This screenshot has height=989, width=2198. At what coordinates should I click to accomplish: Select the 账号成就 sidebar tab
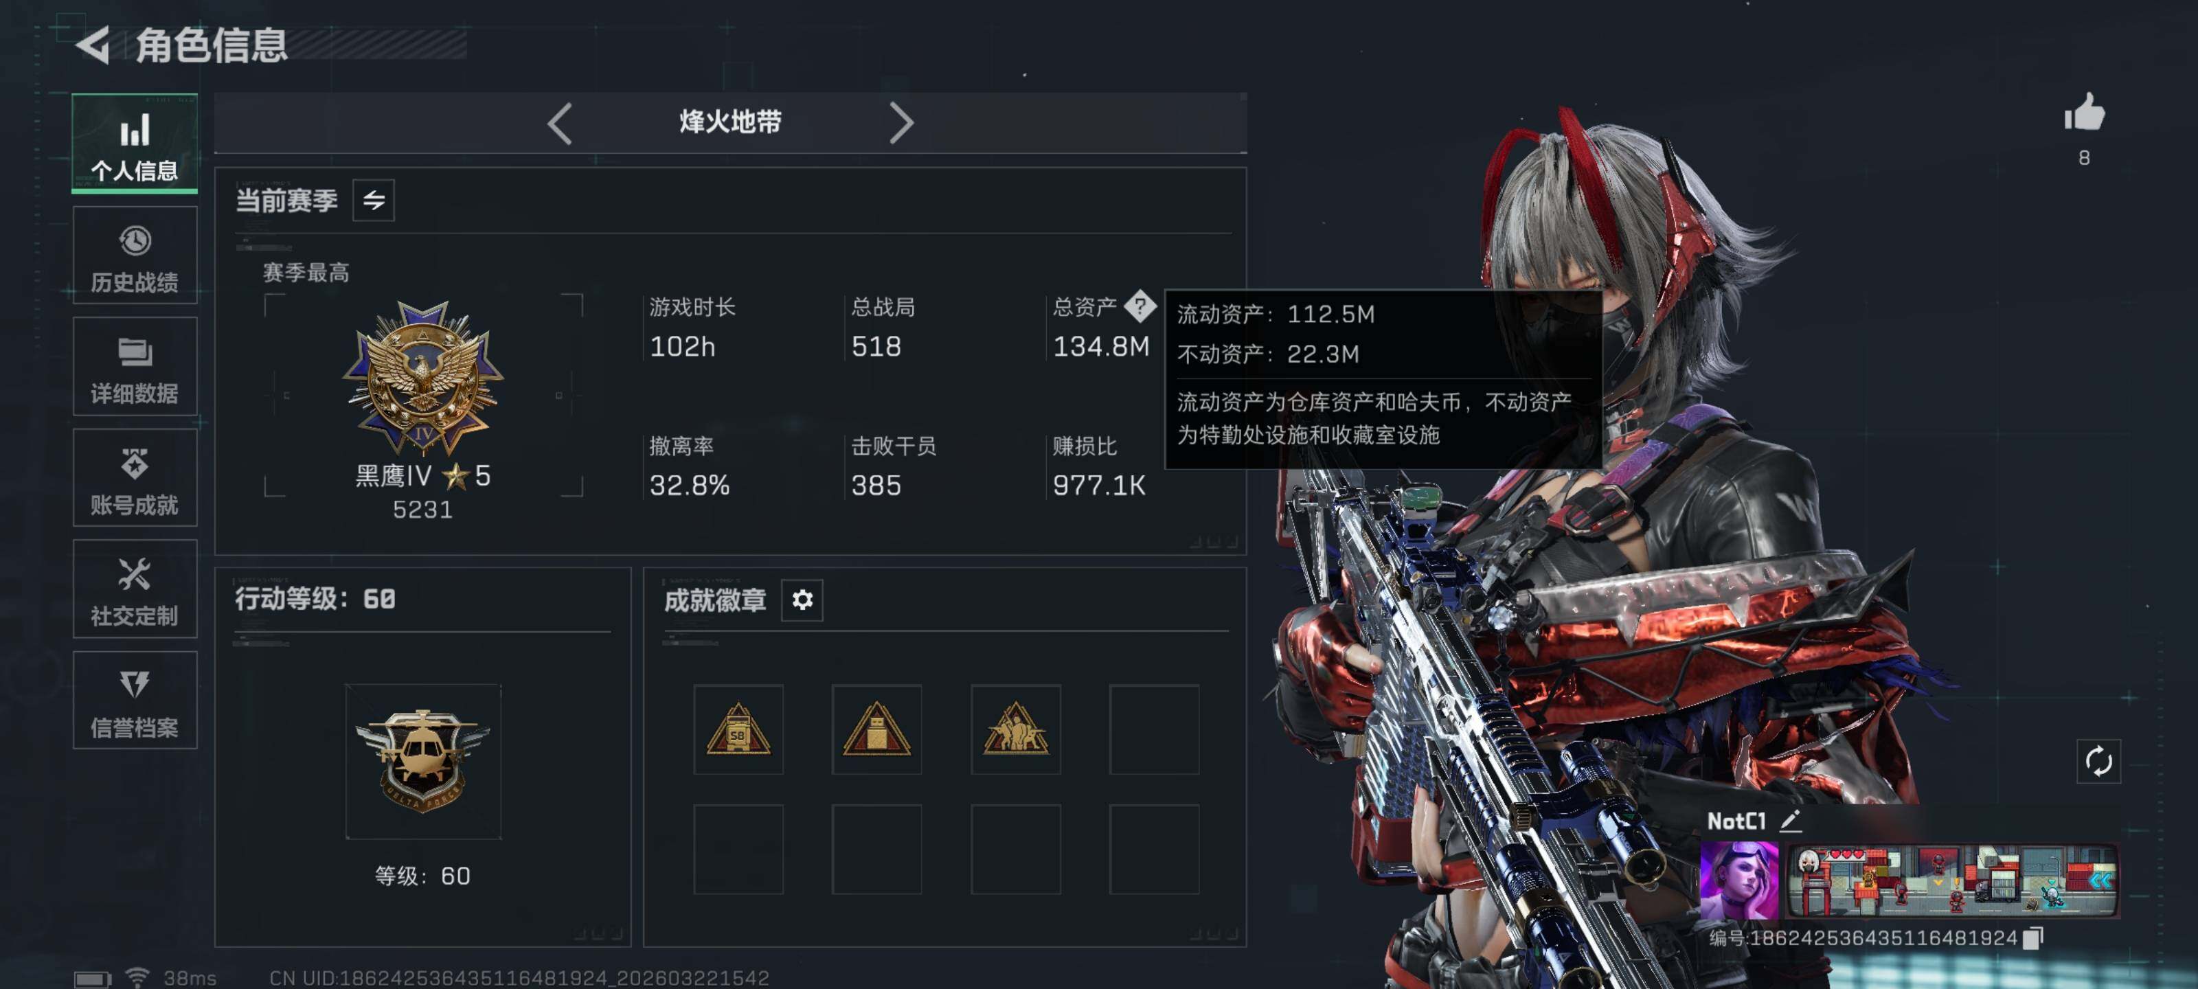pos(135,478)
